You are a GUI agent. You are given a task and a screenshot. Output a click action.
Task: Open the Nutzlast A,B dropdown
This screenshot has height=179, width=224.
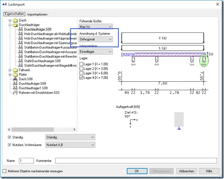(70, 145)
